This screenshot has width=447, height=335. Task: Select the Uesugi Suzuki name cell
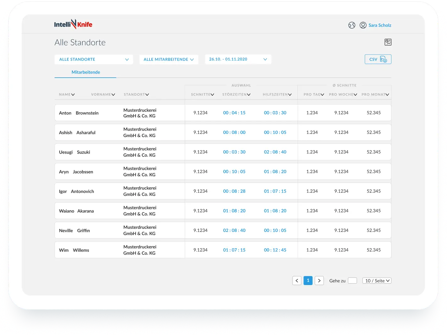[74, 152]
